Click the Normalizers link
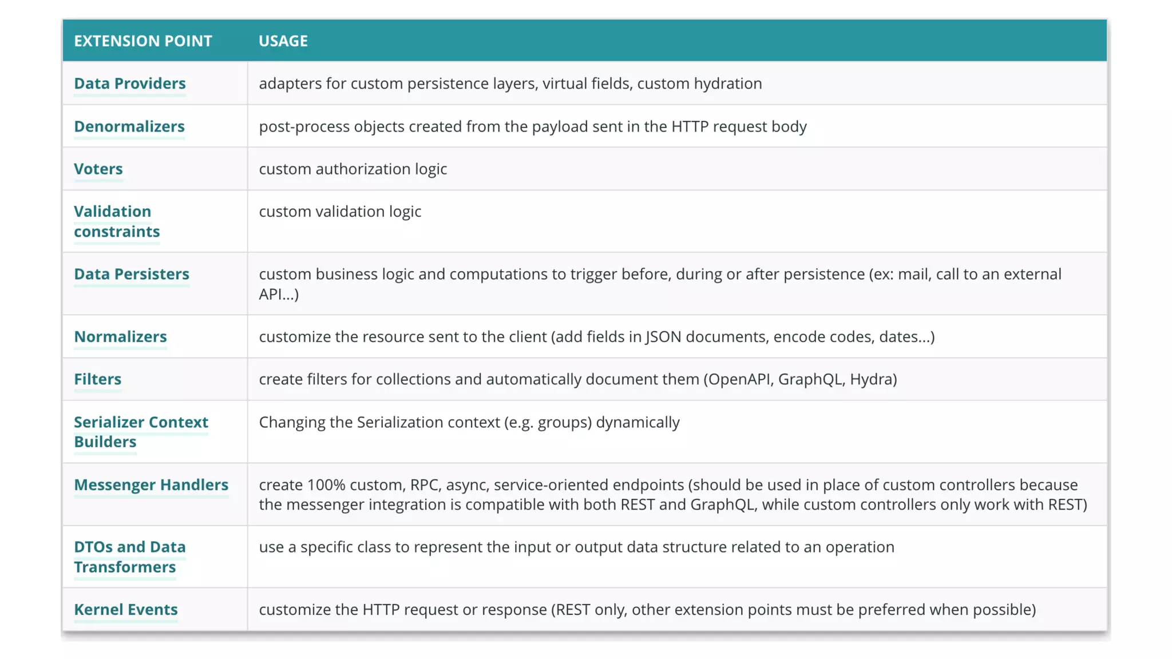Image resolution: width=1172 pixels, height=659 pixels. [120, 337]
